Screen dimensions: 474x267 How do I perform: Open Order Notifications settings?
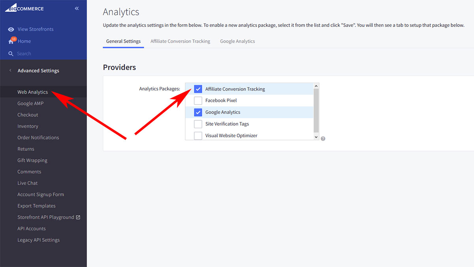click(x=38, y=138)
